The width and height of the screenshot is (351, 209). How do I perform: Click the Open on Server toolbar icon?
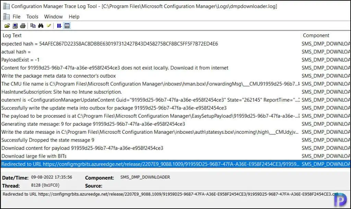[x=15, y=26]
